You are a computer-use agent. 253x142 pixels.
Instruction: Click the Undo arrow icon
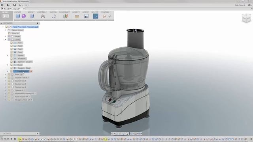pos(20,5)
